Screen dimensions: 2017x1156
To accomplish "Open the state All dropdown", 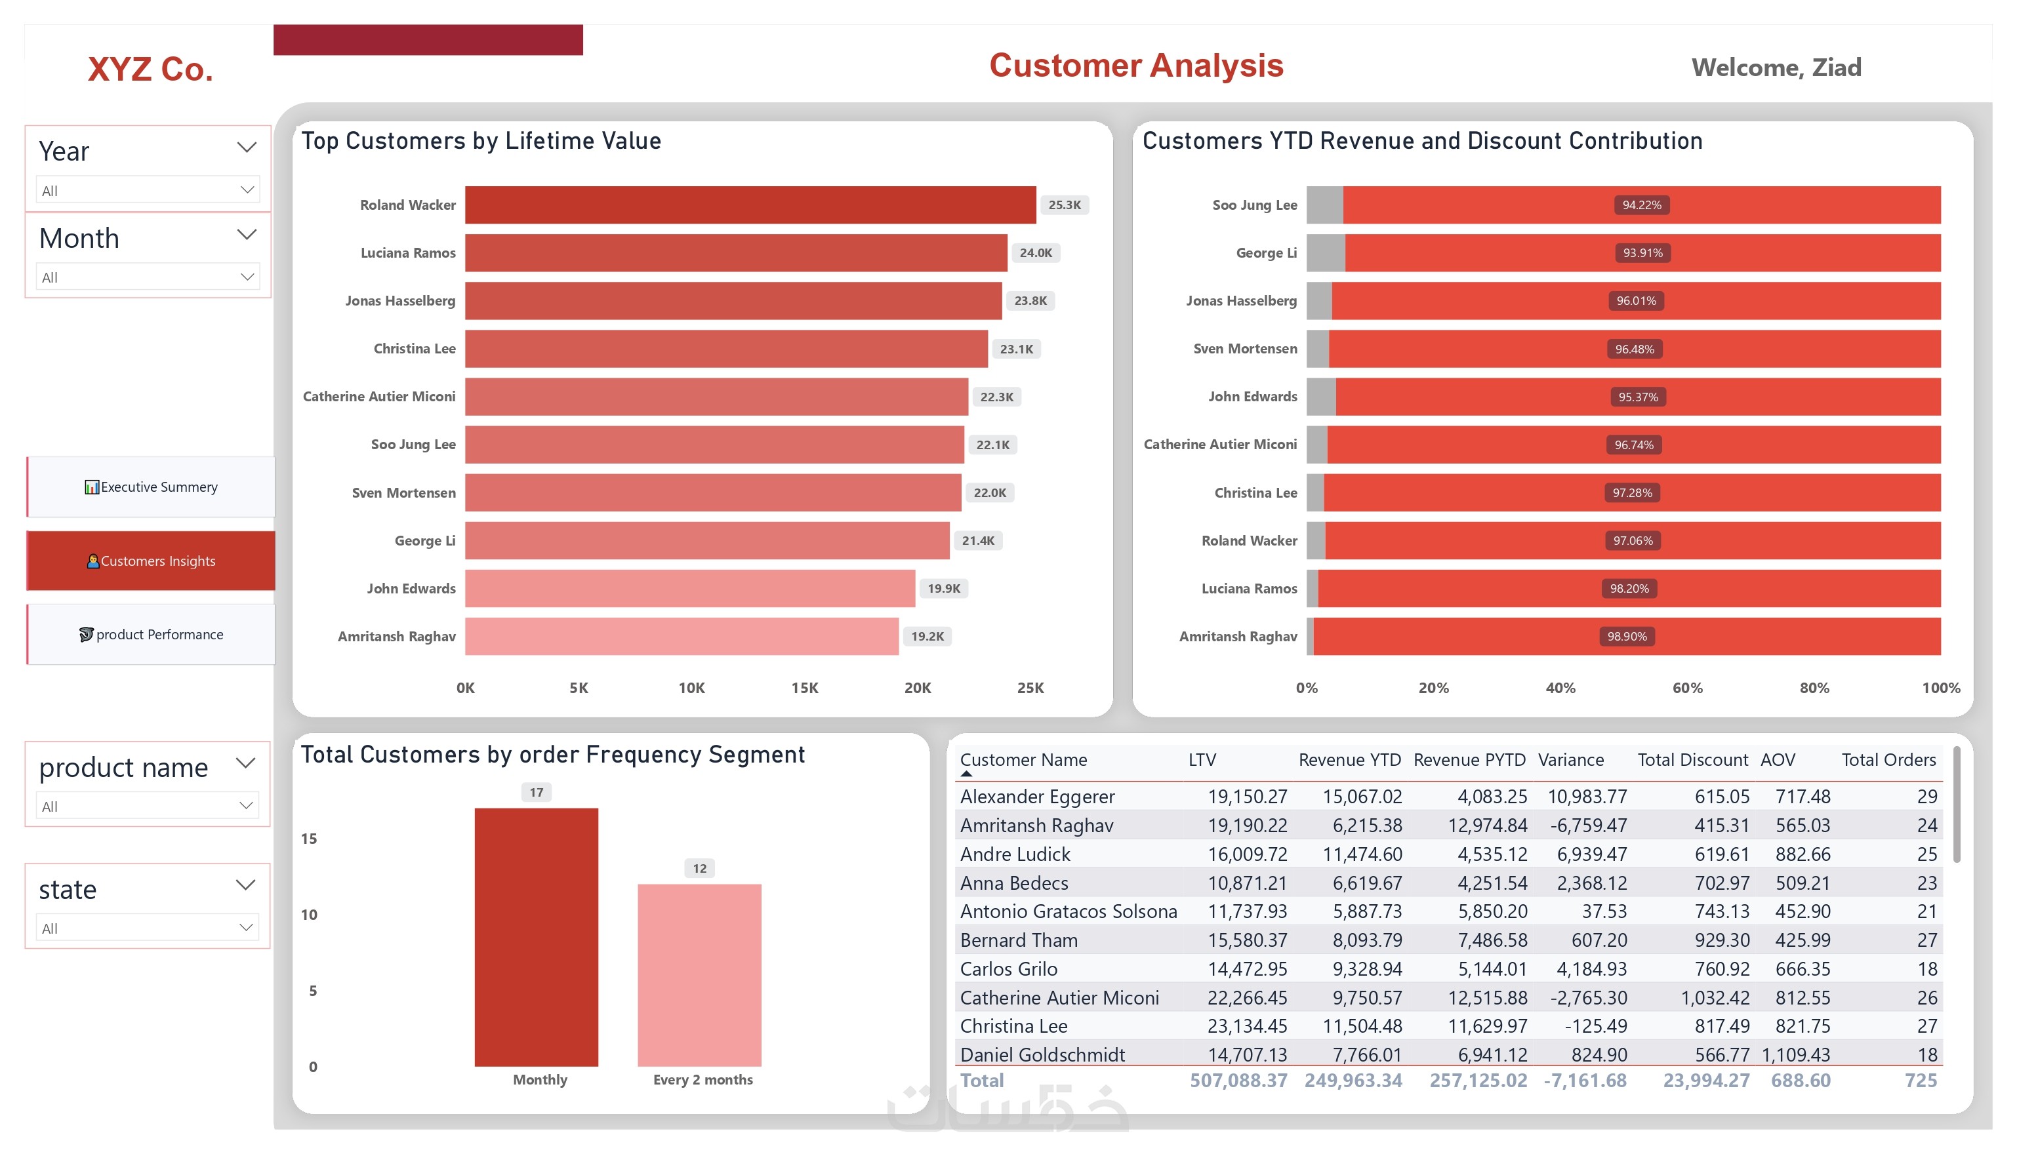I will click(x=147, y=928).
